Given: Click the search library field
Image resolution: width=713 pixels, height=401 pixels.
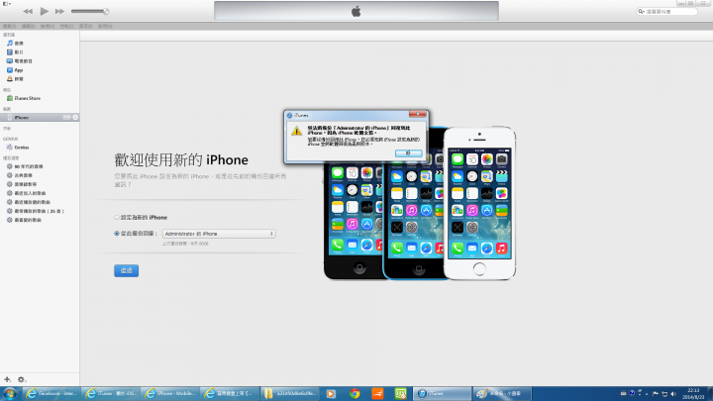Looking at the screenshot, I should pyautogui.click(x=666, y=11).
